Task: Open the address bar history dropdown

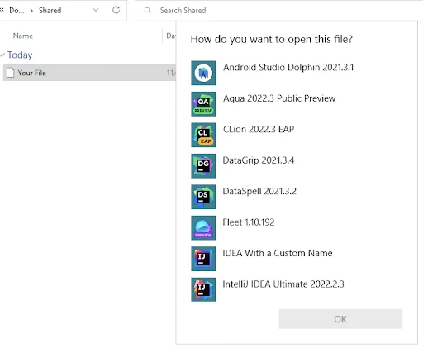Action: pos(96,10)
